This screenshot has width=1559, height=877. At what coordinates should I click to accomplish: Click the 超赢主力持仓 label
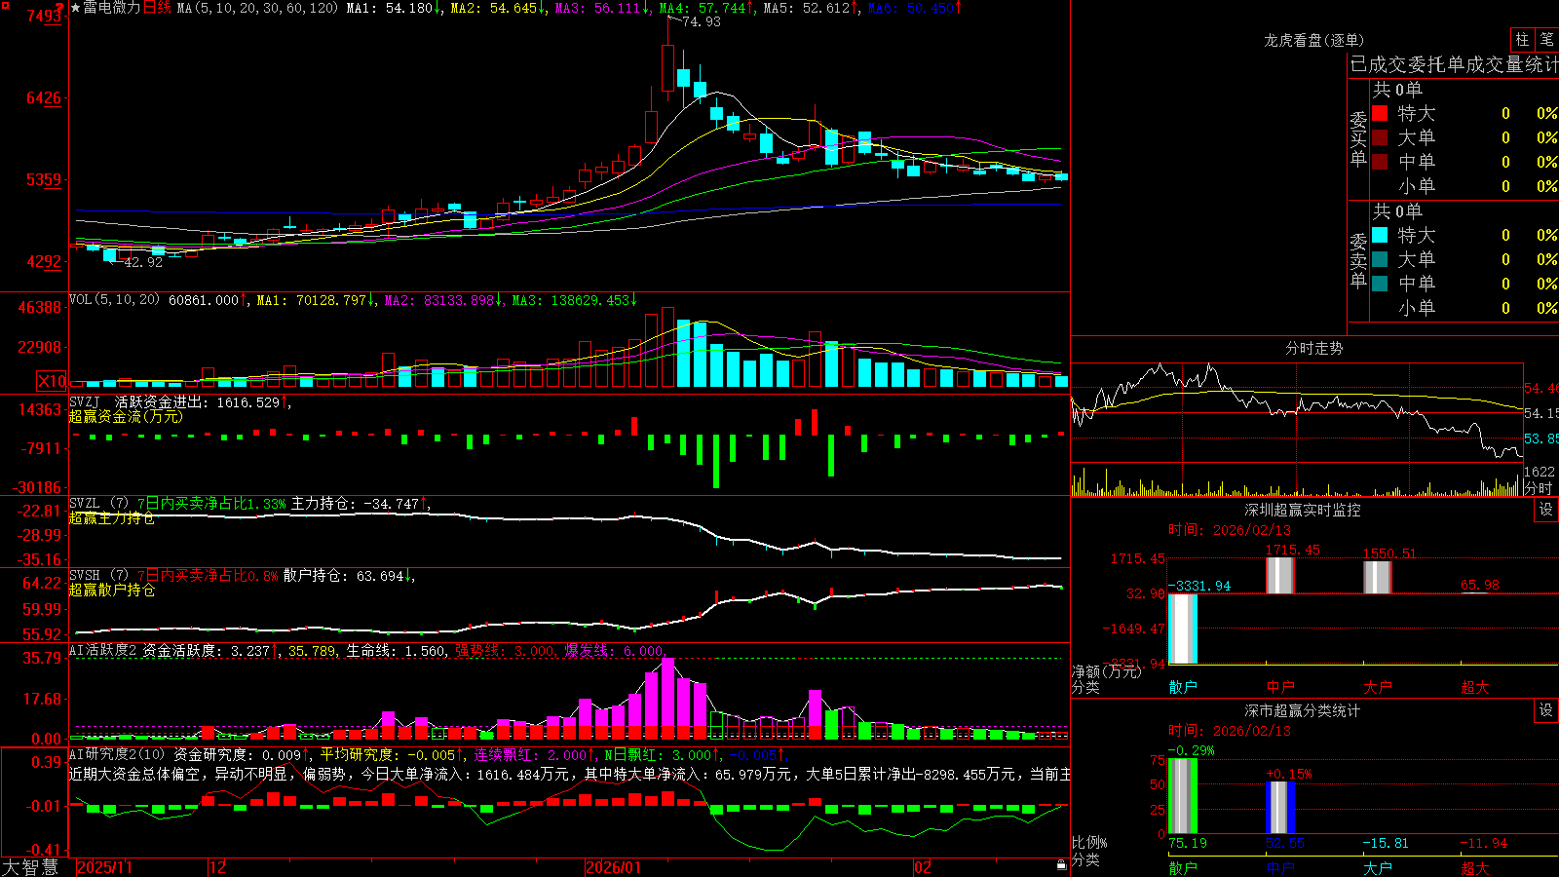pos(111,518)
